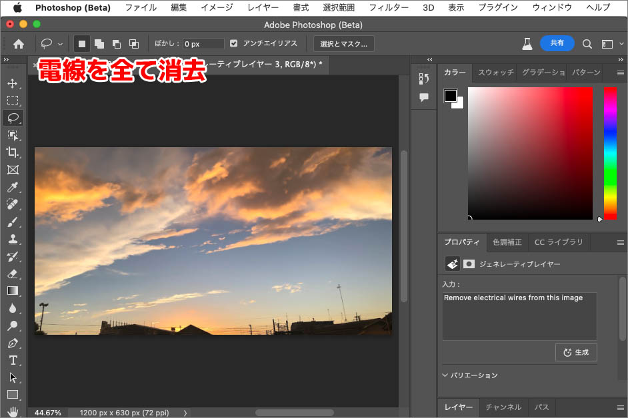
Task: Open the workspace switcher dropdown
Action: [611, 44]
